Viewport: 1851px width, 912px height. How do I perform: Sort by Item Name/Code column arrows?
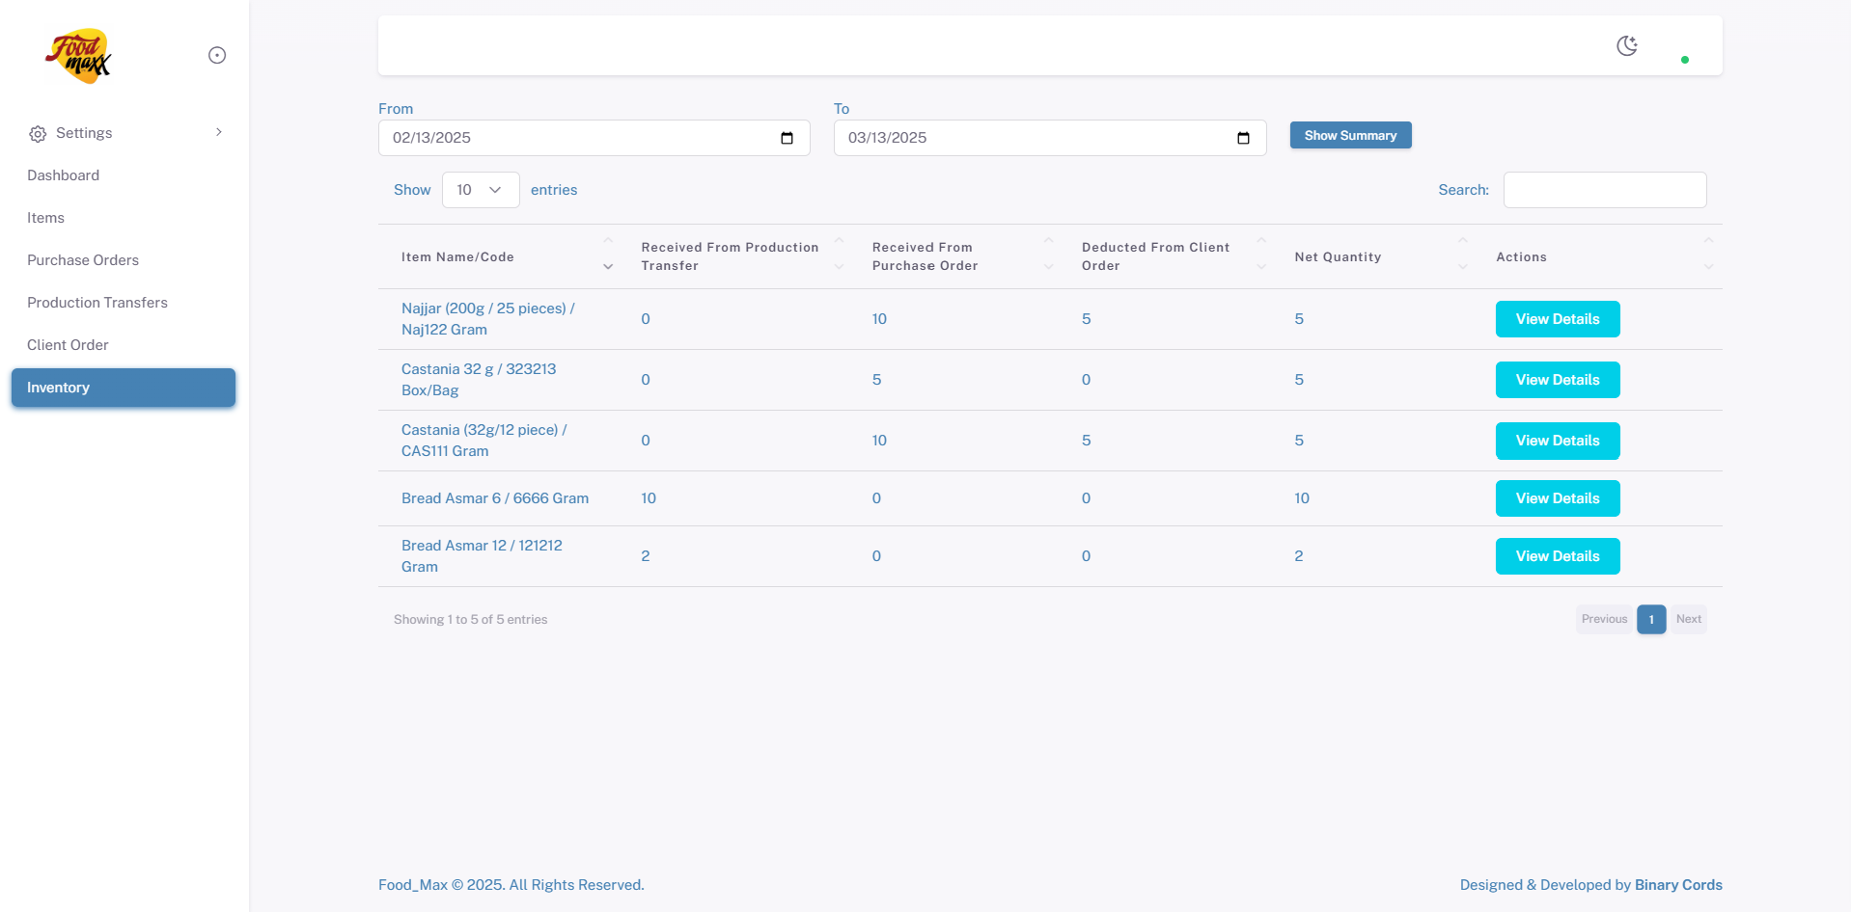coord(608,255)
